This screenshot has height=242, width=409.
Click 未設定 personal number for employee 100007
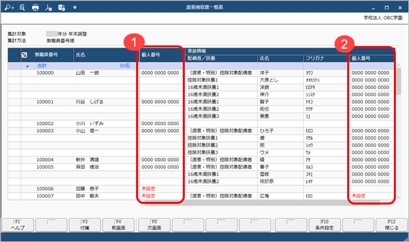click(x=148, y=196)
